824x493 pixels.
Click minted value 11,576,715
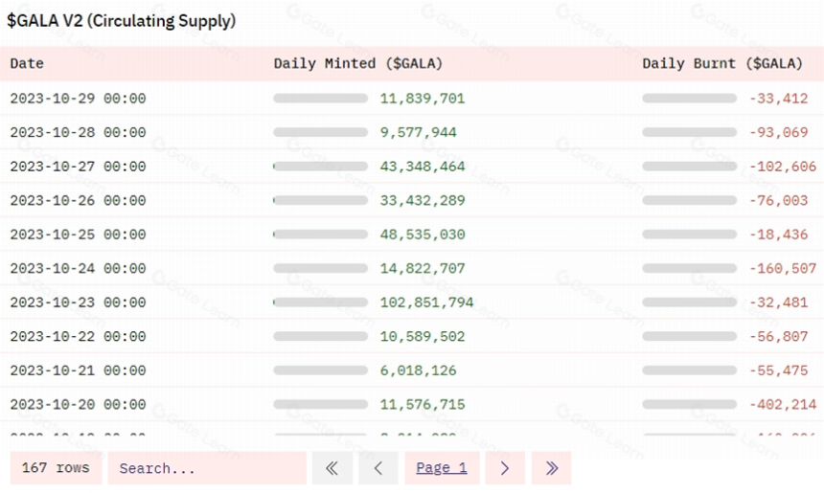tap(423, 404)
